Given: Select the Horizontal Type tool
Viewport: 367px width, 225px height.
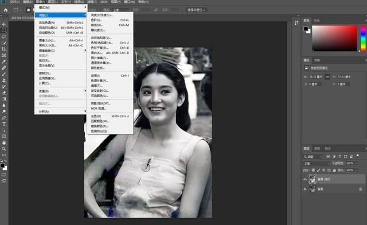Looking at the screenshot, I should tap(4, 124).
